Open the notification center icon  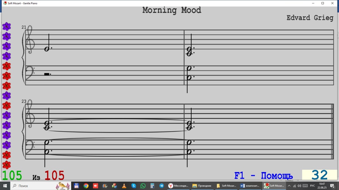pos(333,186)
